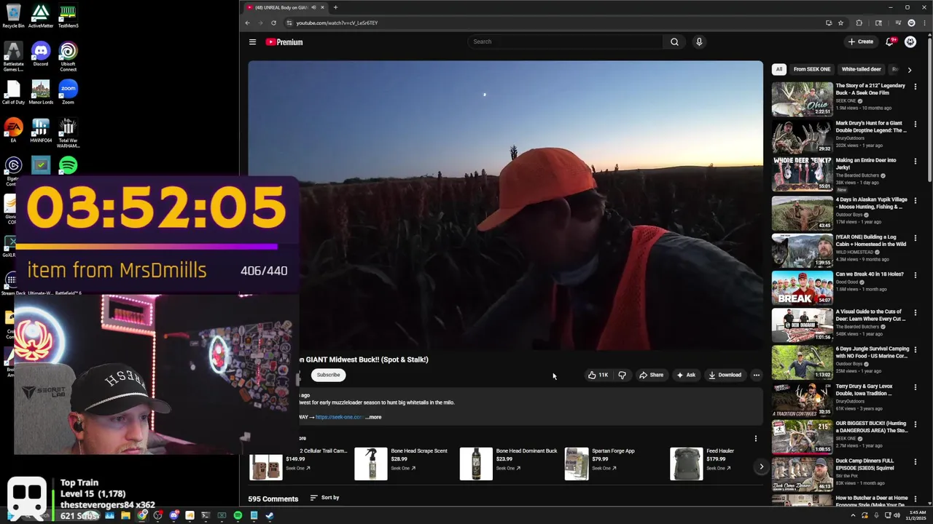Click the YouTube search field
Screen dimensions: 933x524
[x=565, y=41]
